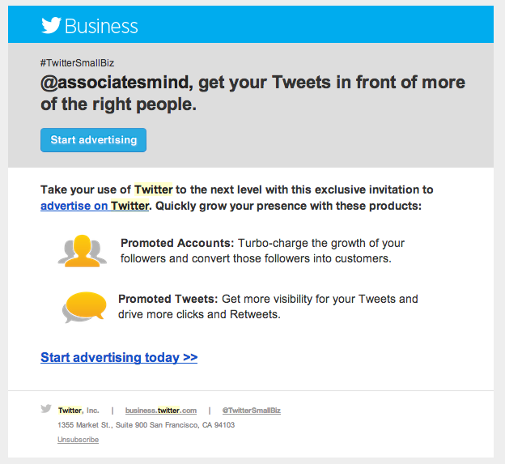Click "drive more clicks and Retweets." text
This screenshot has height=464, width=505.
click(199, 314)
